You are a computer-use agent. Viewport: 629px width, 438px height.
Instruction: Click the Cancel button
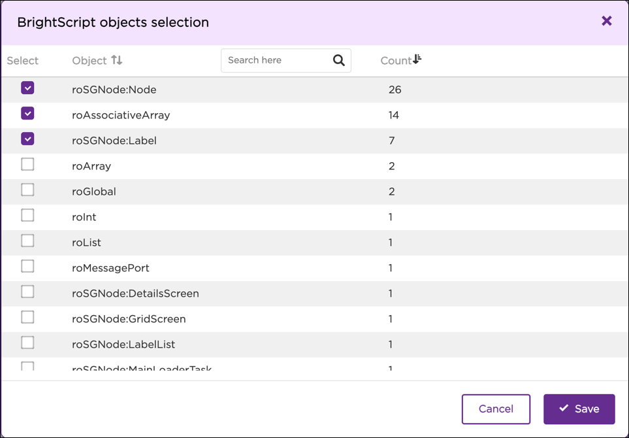pos(496,409)
